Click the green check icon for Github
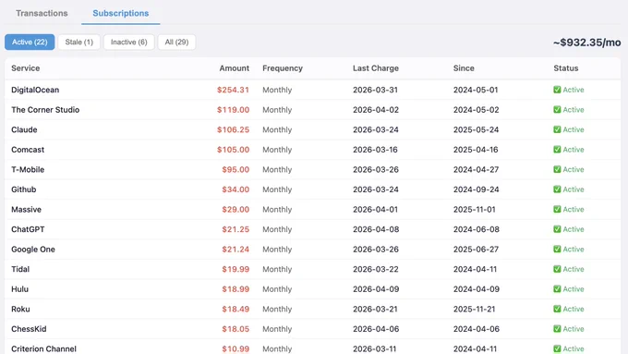The image size is (628, 354). point(557,189)
